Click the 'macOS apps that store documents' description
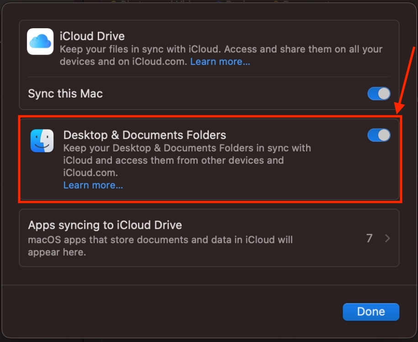418x342 pixels. point(160,246)
